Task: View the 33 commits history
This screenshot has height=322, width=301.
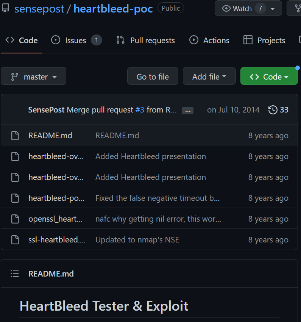Action: click(278, 110)
